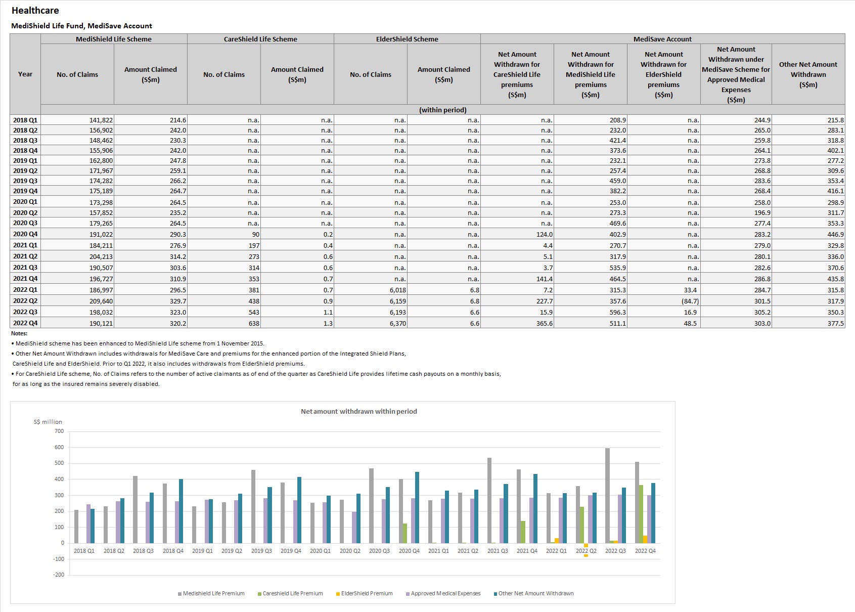Select the MediSave Account group header
855x612 pixels.
[x=662, y=39]
